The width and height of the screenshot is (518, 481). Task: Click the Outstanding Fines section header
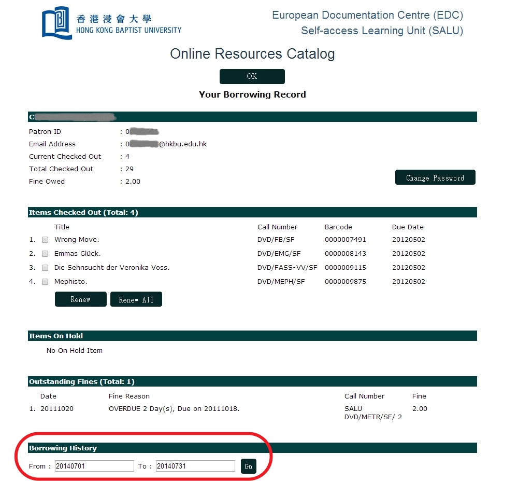coord(81,381)
